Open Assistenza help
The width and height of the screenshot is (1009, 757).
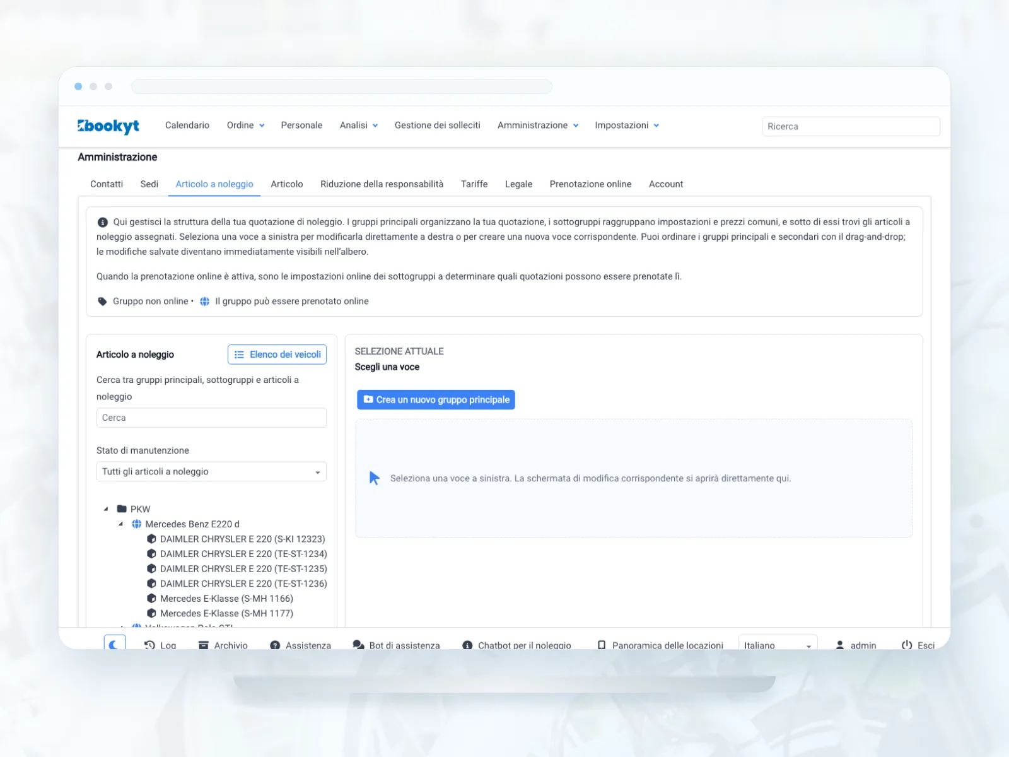coord(300,645)
